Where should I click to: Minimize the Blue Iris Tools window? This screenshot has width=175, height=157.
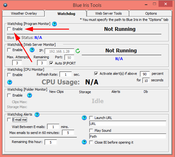146,4
